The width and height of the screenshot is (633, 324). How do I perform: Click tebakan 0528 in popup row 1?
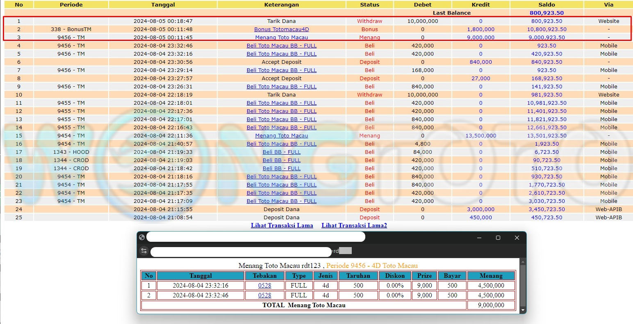pyautogui.click(x=264, y=286)
